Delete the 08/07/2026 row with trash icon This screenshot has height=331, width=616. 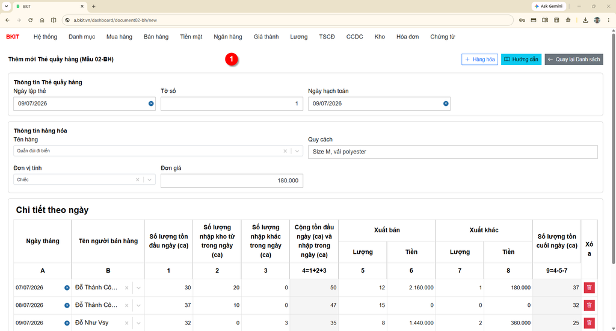tap(589, 306)
